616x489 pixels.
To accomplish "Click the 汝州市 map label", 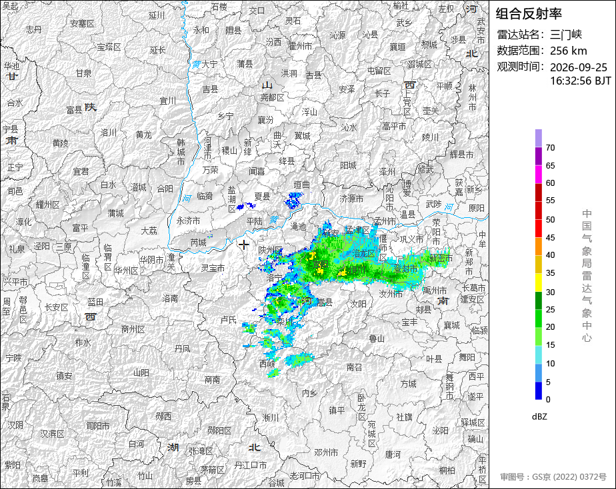I will coord(391,294).
